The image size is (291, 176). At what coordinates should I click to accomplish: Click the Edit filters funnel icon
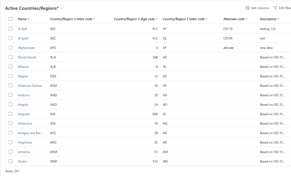[275, 8]
